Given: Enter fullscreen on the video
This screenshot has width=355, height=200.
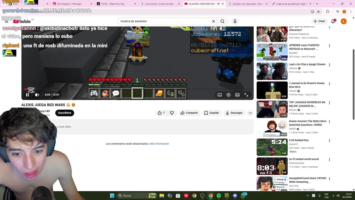Looking at the screenshot, I should 246,95.
